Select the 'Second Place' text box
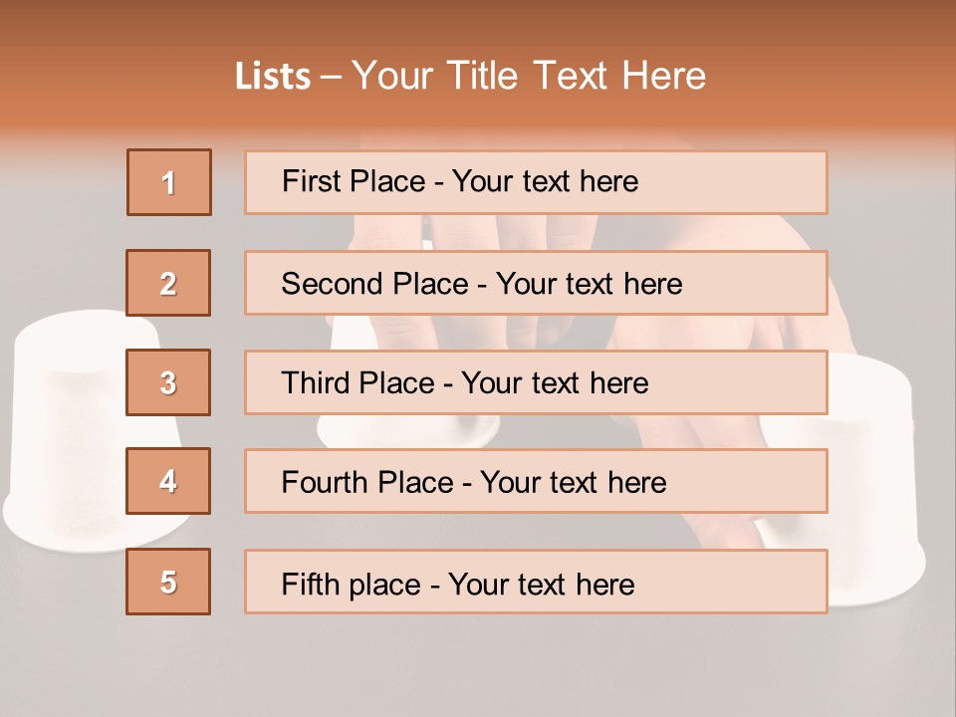Screen dimensions: 956x717 536,283
